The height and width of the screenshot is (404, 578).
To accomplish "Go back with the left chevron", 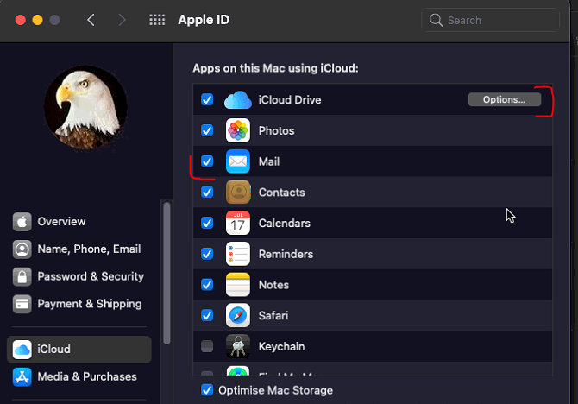I will coord(91,20).
